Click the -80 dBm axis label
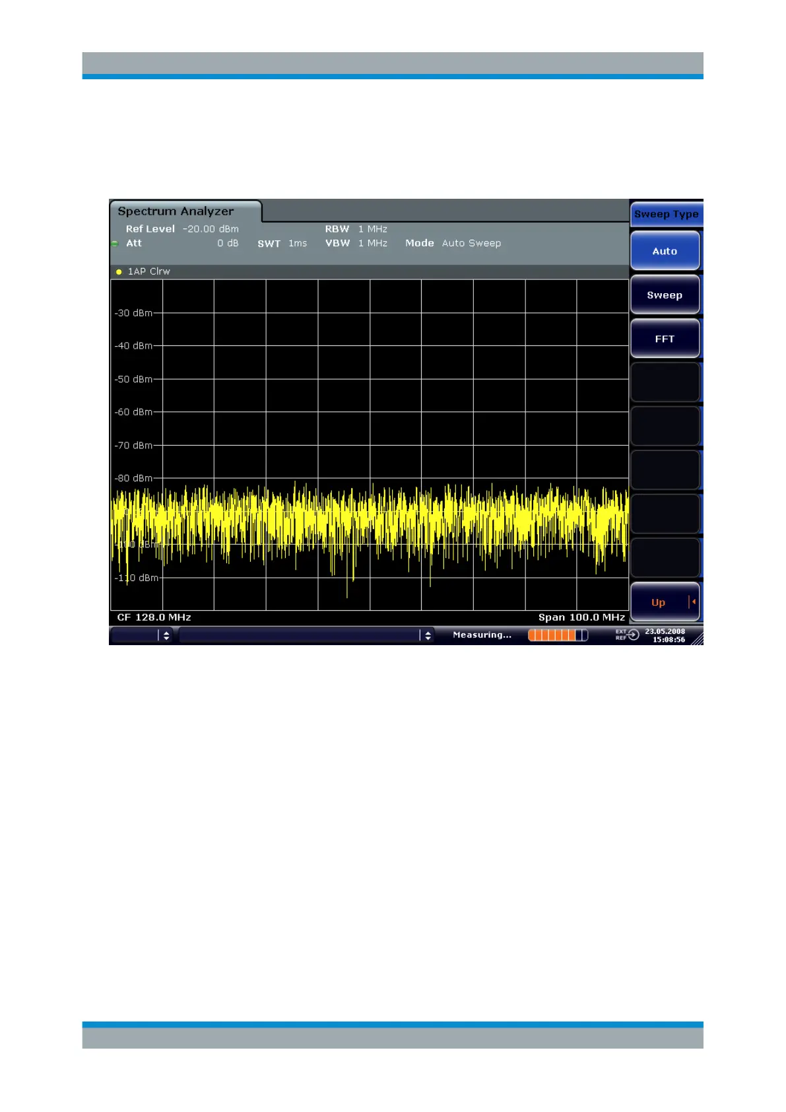This screenshot has height=1112, width=786. 133,478
